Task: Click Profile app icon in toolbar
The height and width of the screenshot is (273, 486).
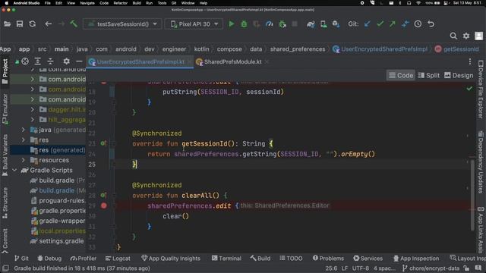Action: click(x=269, y=24)
